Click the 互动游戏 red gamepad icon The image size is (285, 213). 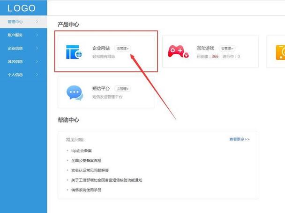point(178,51)
